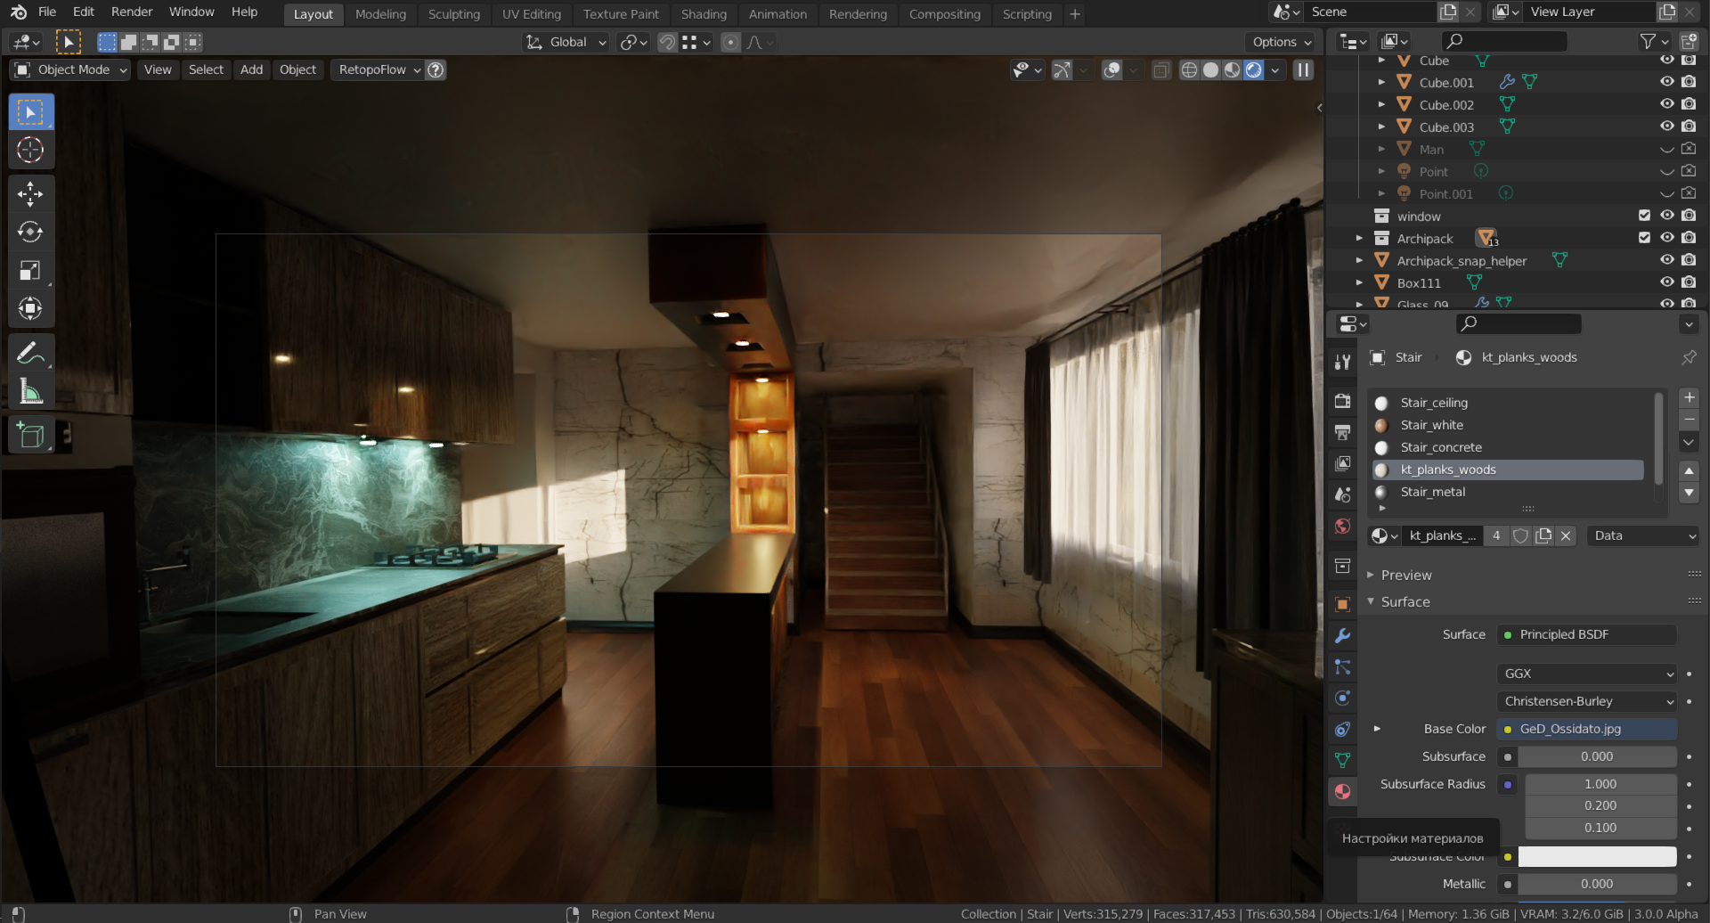The image size is (1710, 923).
Task: Open the Tool properties tab
Action: pos(1342,361)
